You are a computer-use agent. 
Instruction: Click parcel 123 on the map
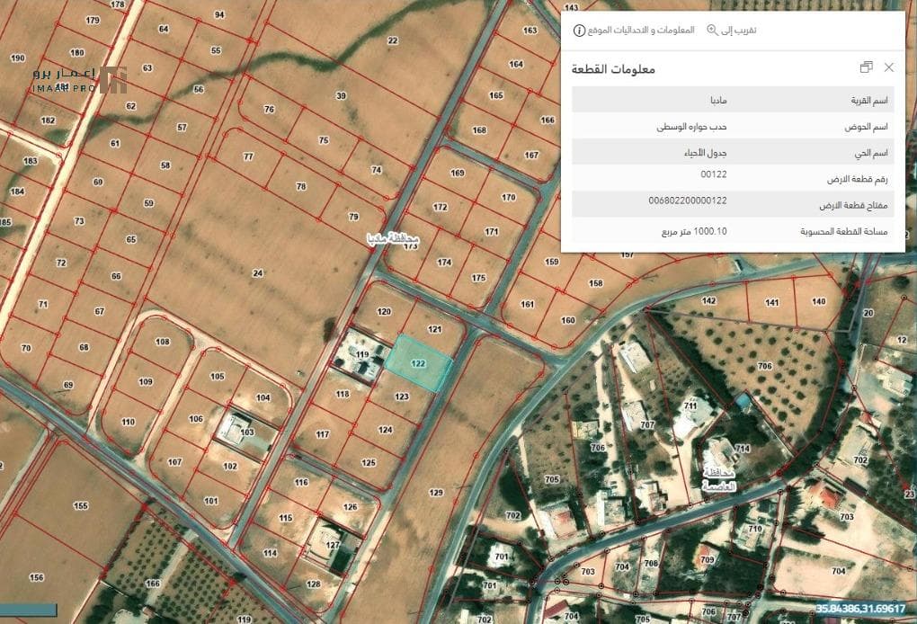pyautogui.click(x=402, y=397)
